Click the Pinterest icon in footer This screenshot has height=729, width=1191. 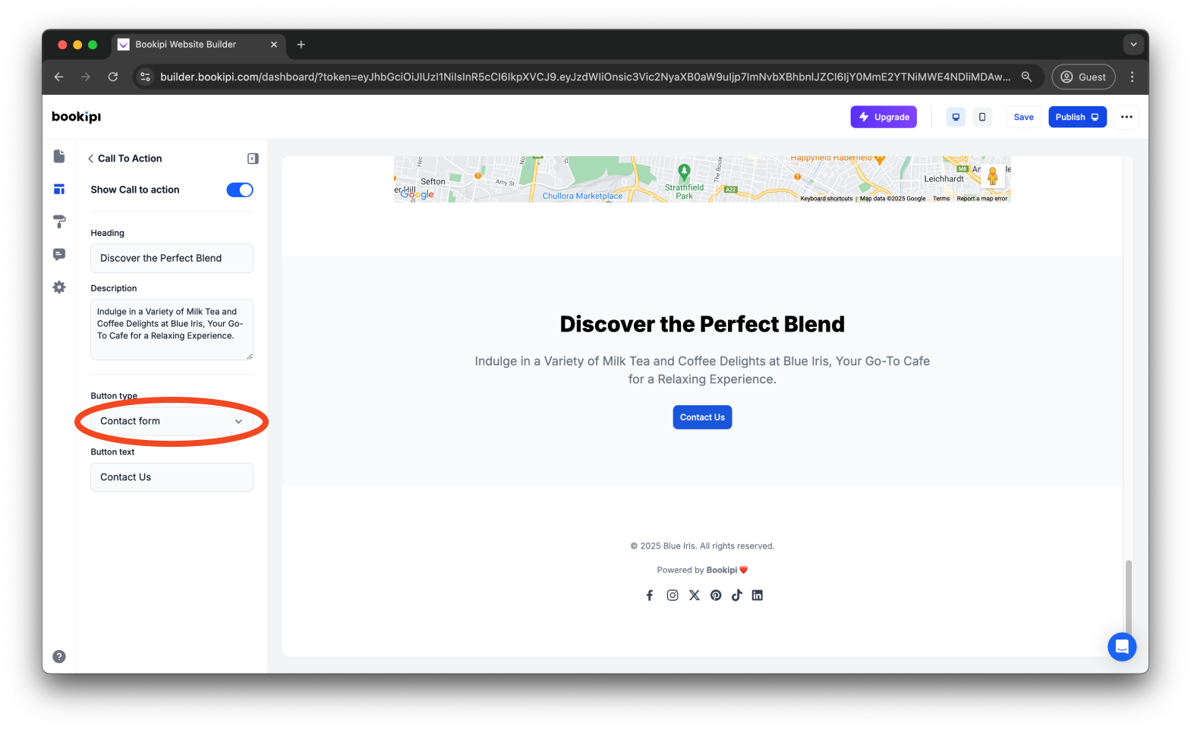click(716, 595)
